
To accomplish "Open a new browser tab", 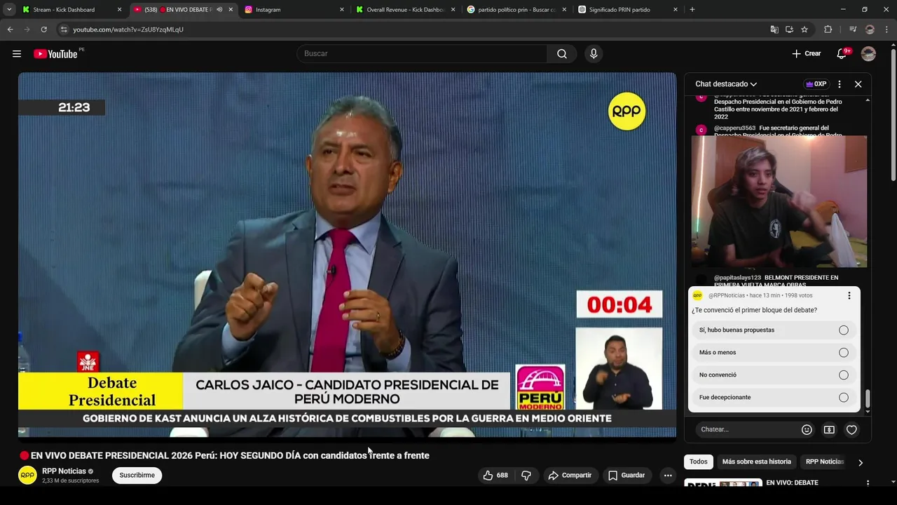I will click(692, 10).
